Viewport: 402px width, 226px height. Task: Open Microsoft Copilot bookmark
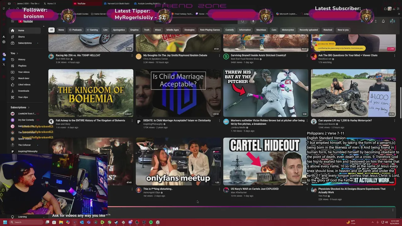287,14
